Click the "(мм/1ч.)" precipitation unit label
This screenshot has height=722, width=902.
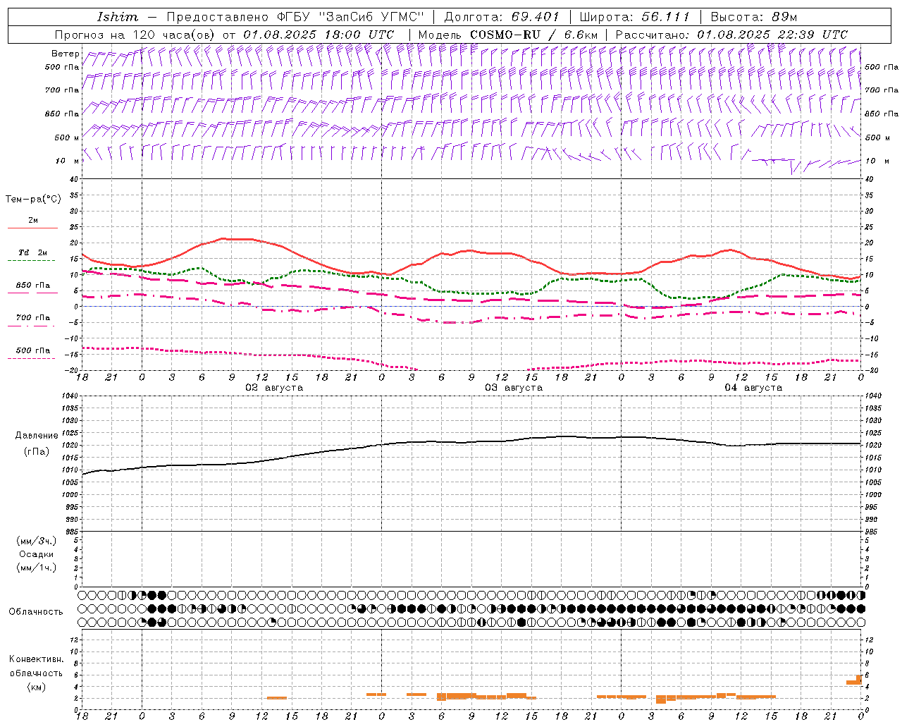click(x=37, y=568)
